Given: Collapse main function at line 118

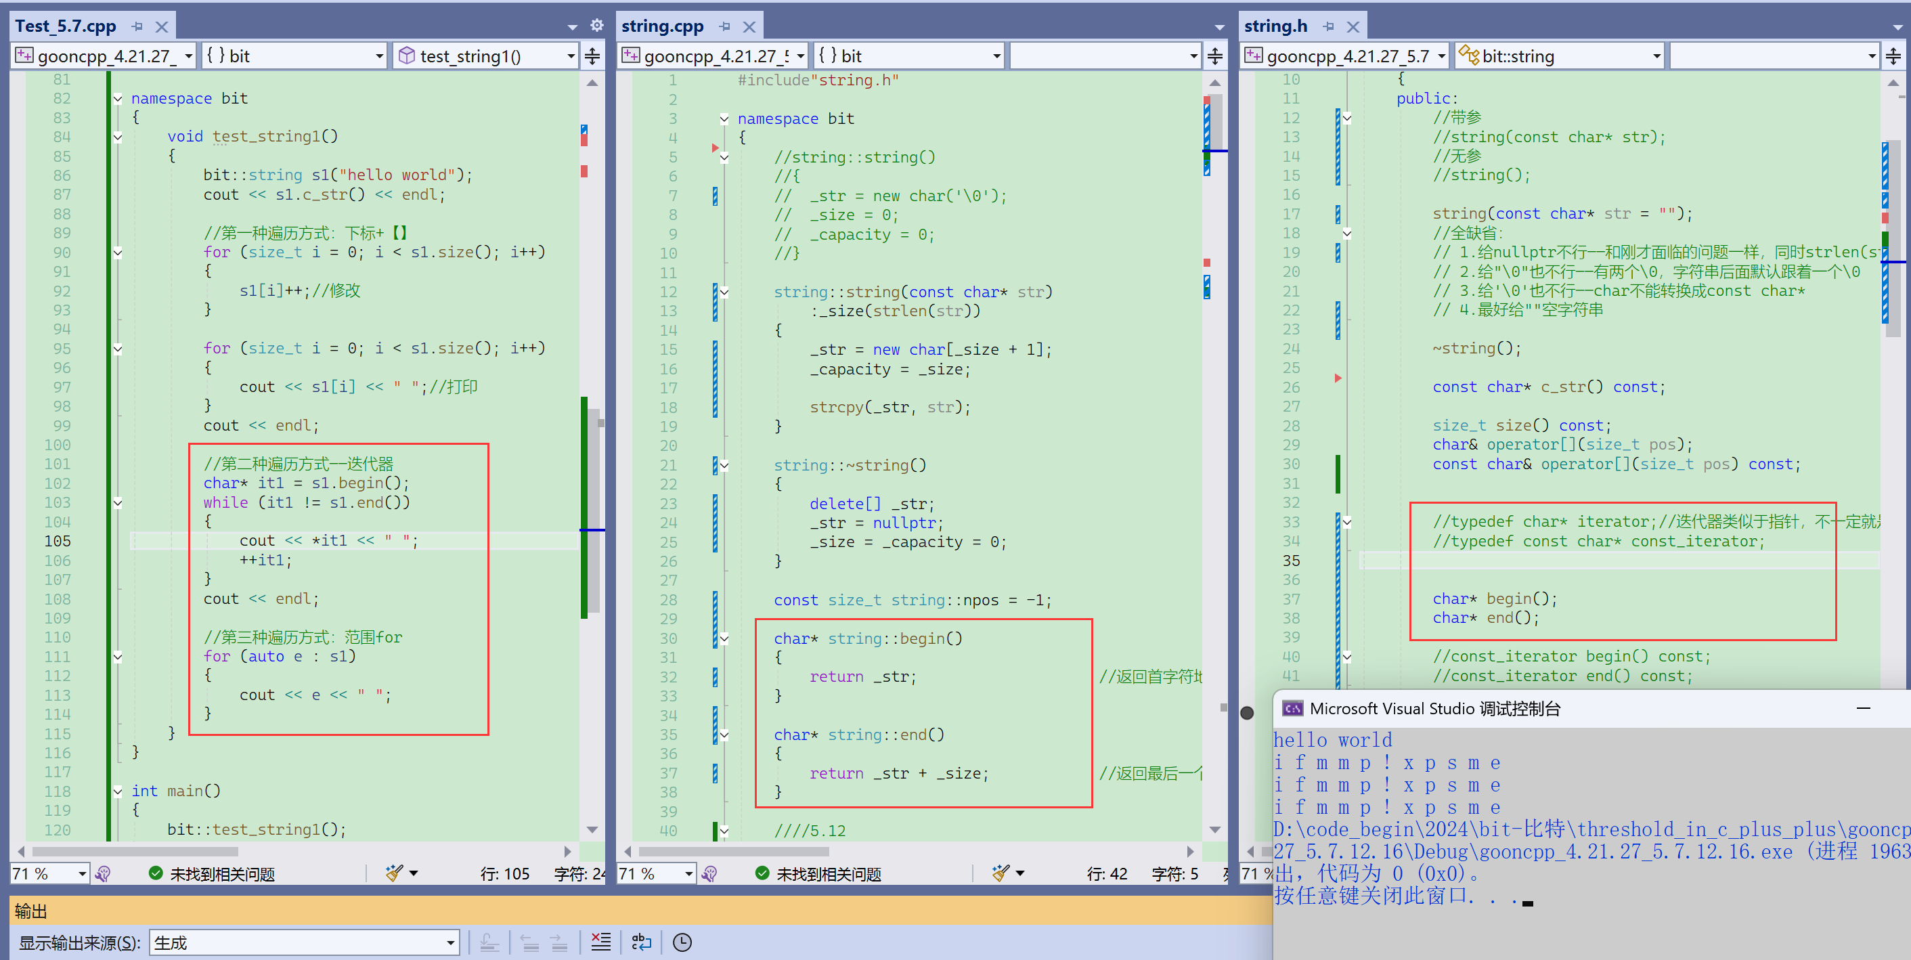Looking at the screenshot, I should tap(117, 791).
